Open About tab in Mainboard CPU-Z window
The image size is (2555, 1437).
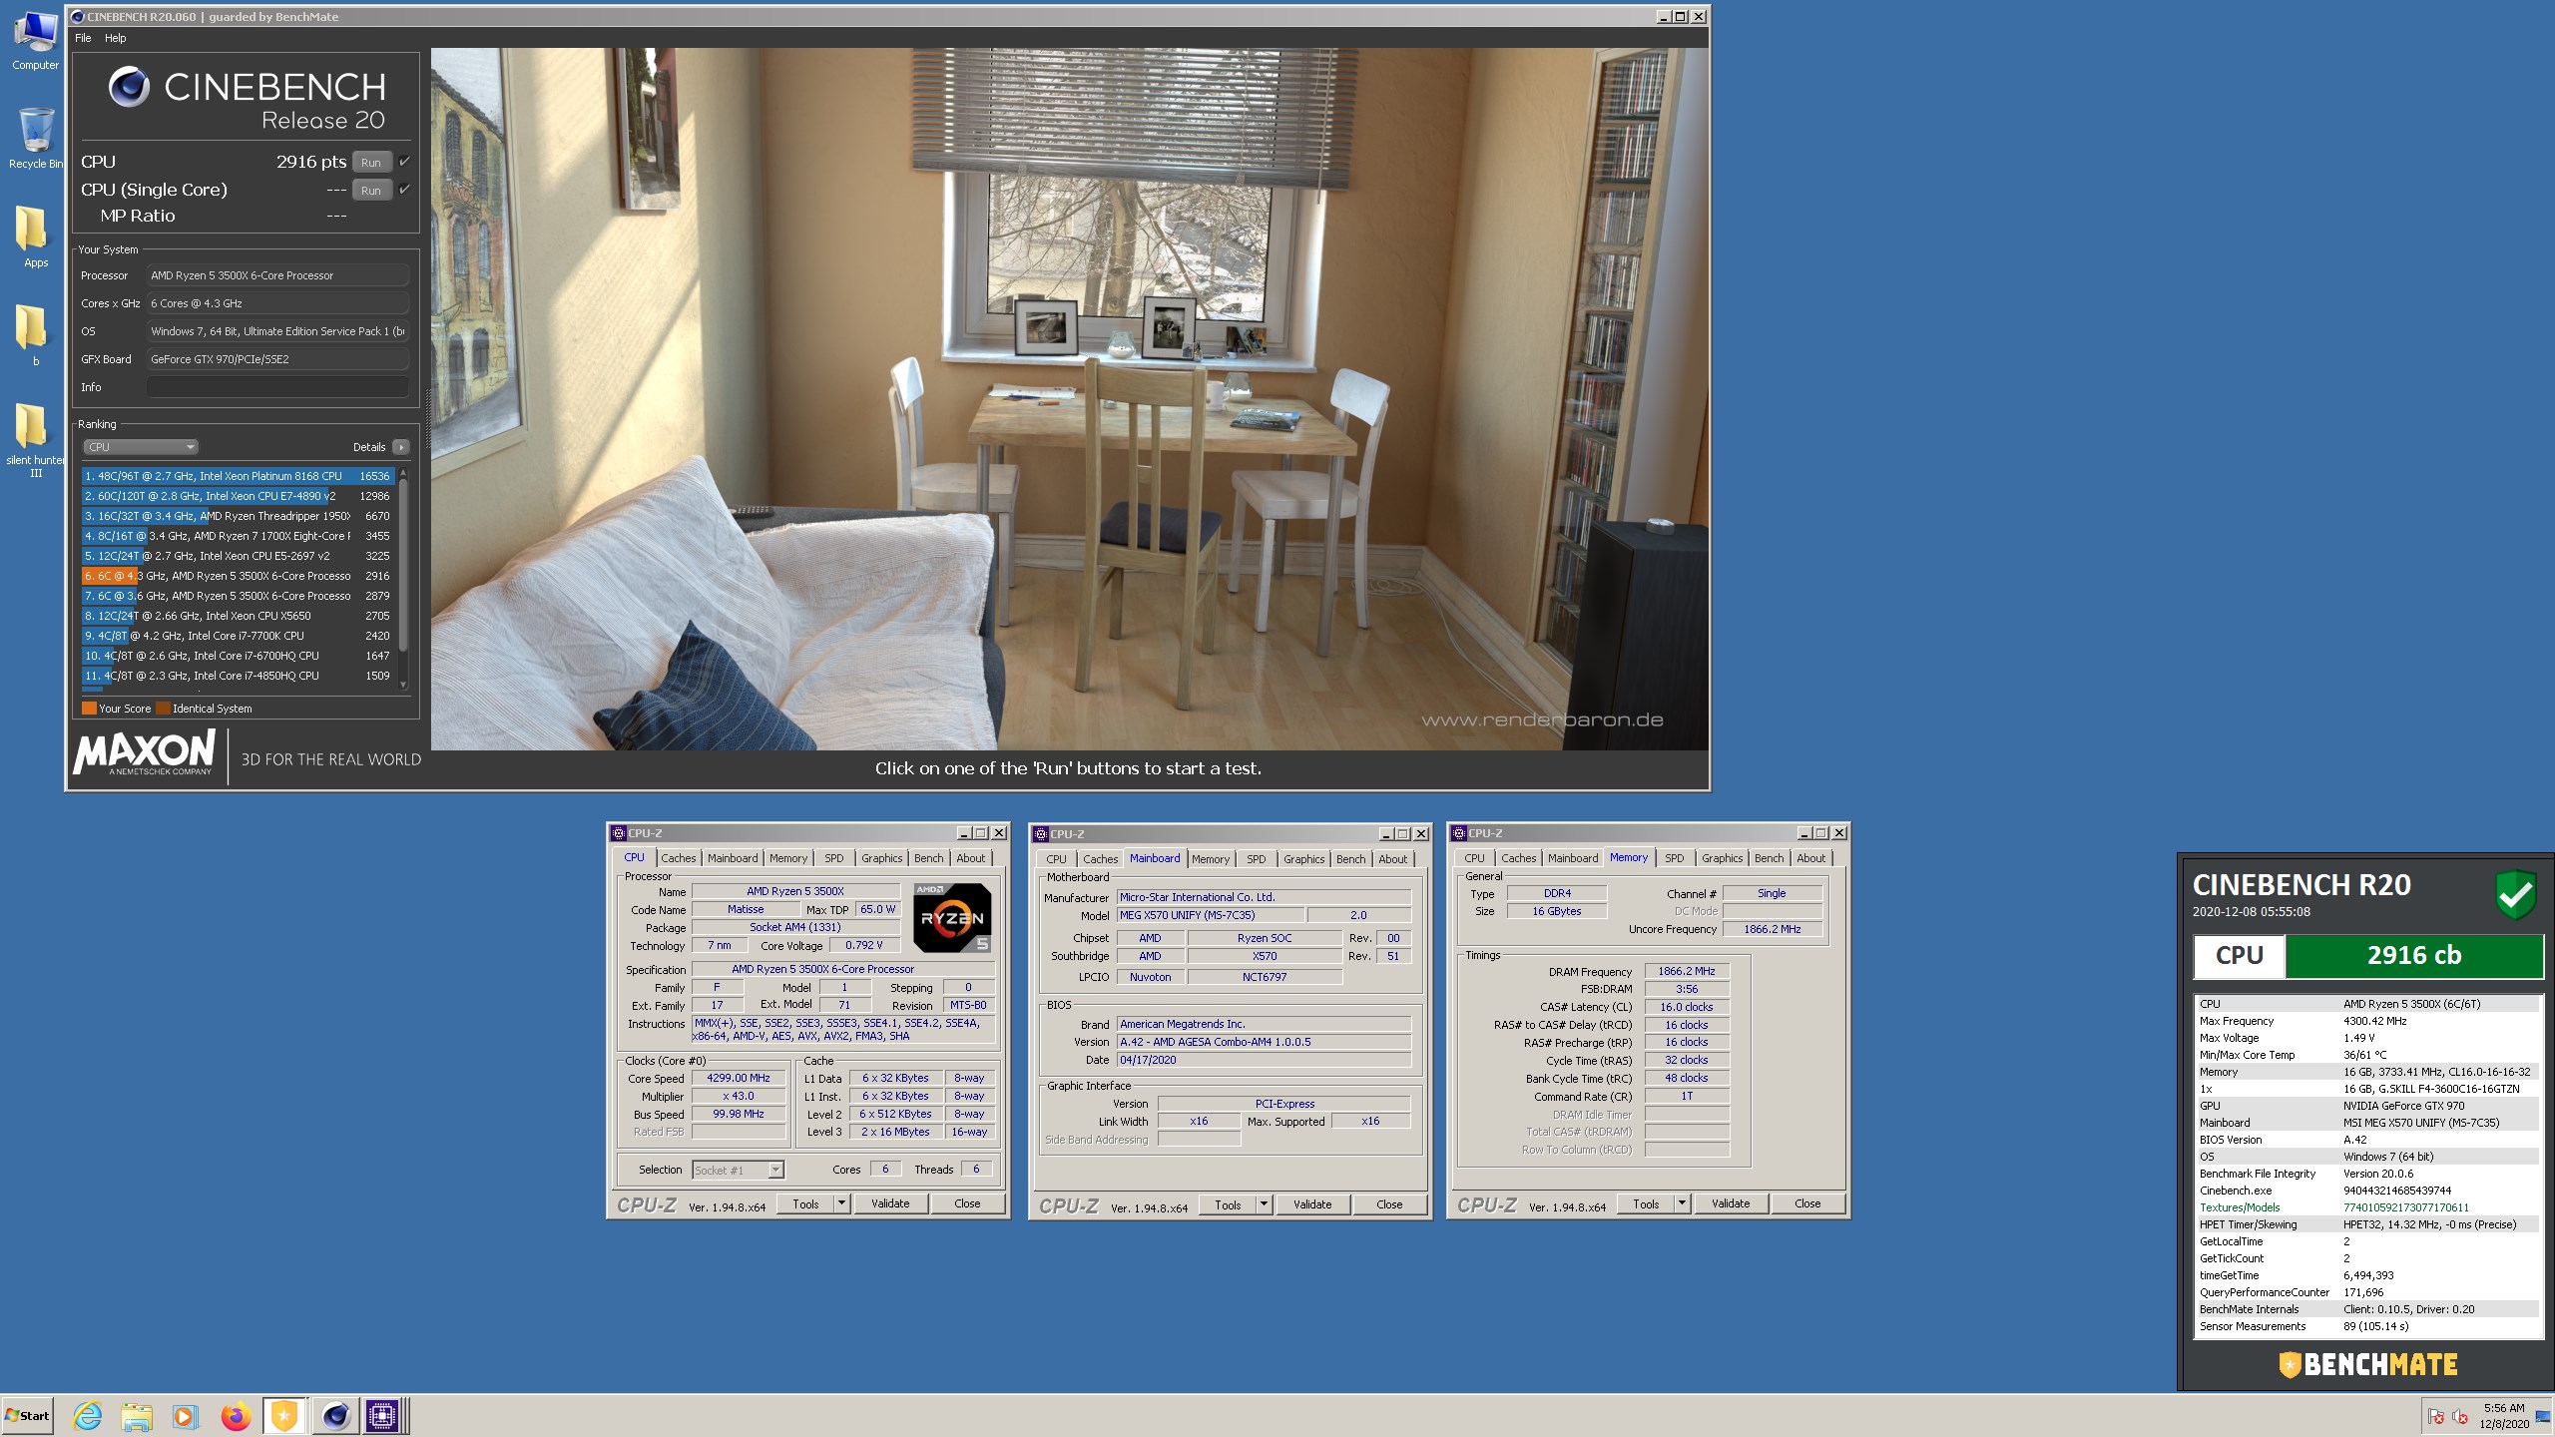(1393, 859)
